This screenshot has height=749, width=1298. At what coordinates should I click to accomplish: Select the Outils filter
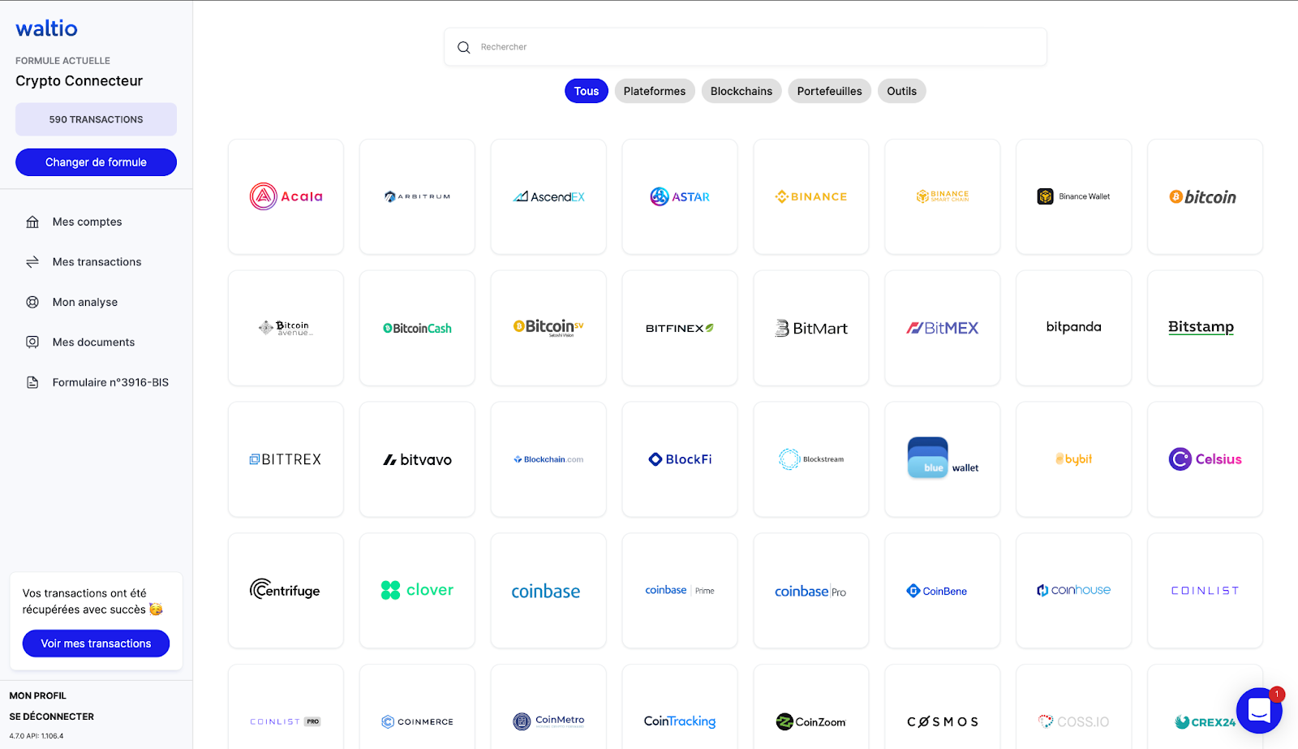[x=902, y=91]
